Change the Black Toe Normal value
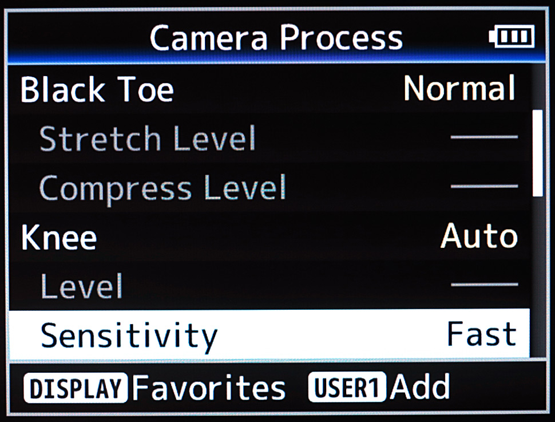 coord(459,89)
